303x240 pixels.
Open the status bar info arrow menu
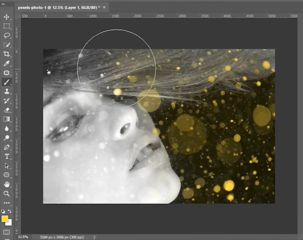(x=94, y=237)
